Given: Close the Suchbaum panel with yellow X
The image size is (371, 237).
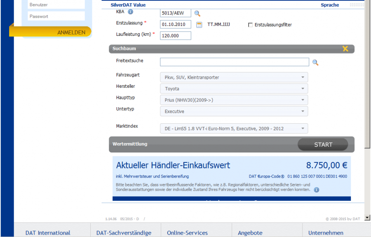Looking at the screenshot, I should (345, 49).
